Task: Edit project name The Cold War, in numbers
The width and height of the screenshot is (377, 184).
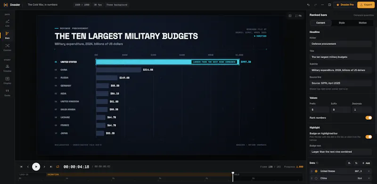Action: point(42,5)
